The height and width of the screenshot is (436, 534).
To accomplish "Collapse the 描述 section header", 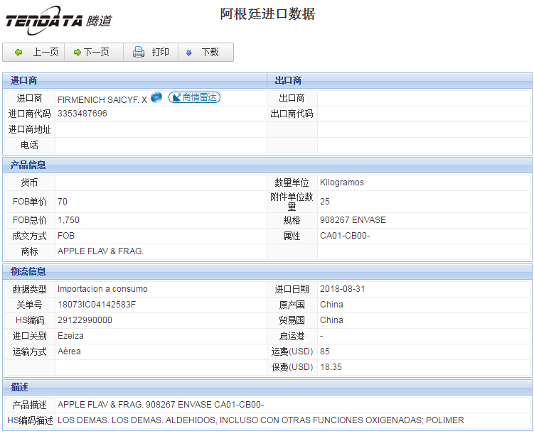I will pos(19,387).
